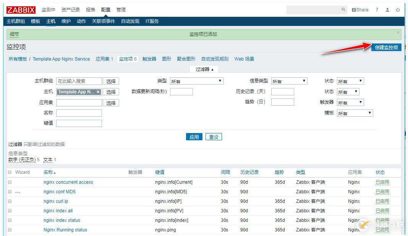Open the first 状态 dropdown
The image size is (408, 236).
350,81
